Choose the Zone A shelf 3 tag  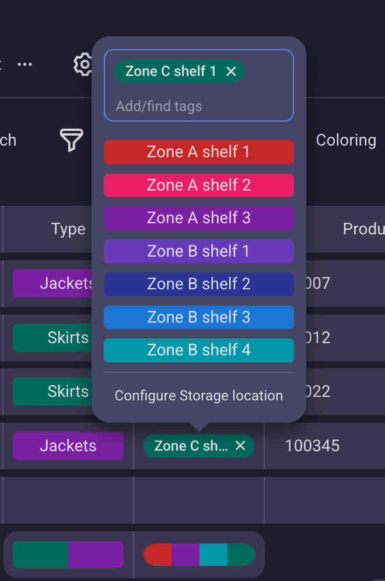(198, 218)
